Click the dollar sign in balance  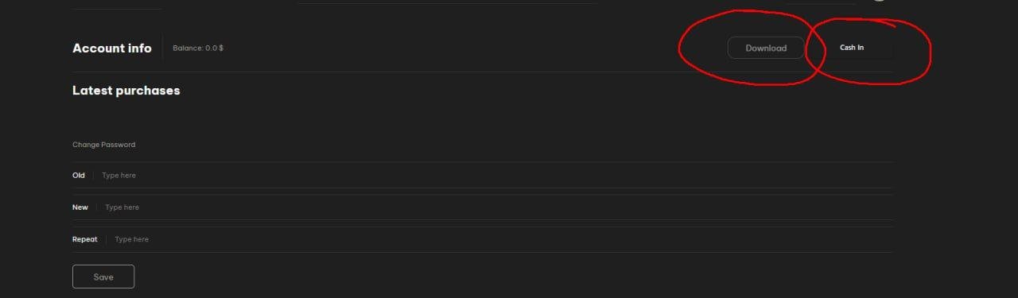[x=221, y=48]
